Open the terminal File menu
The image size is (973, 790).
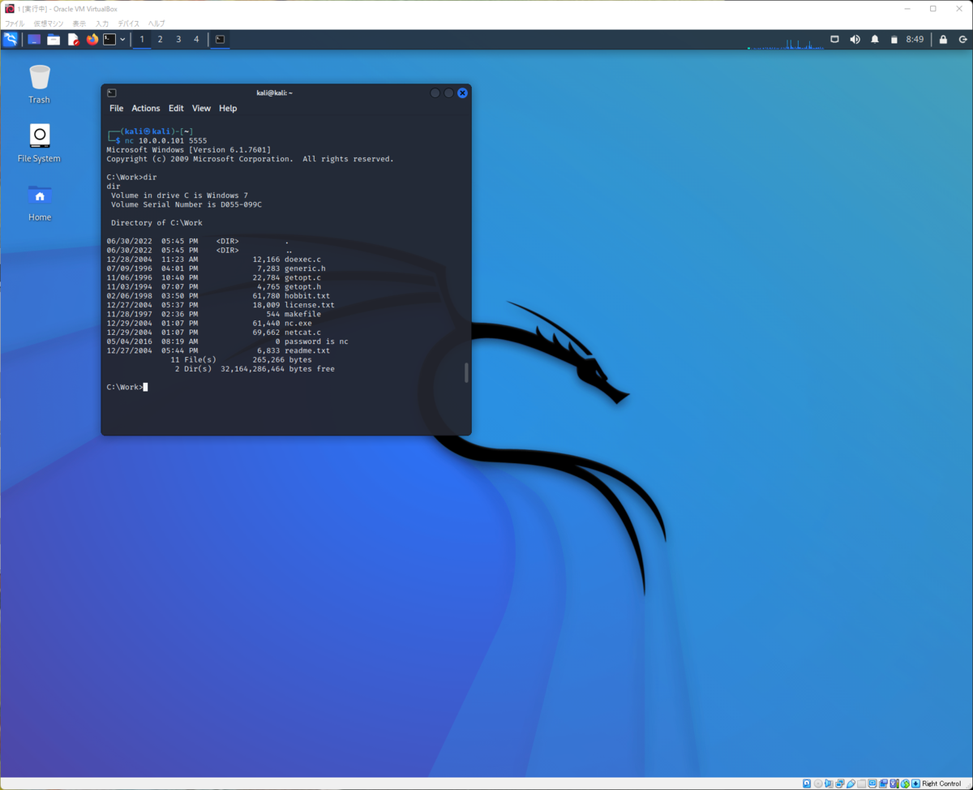pos(117,108)
